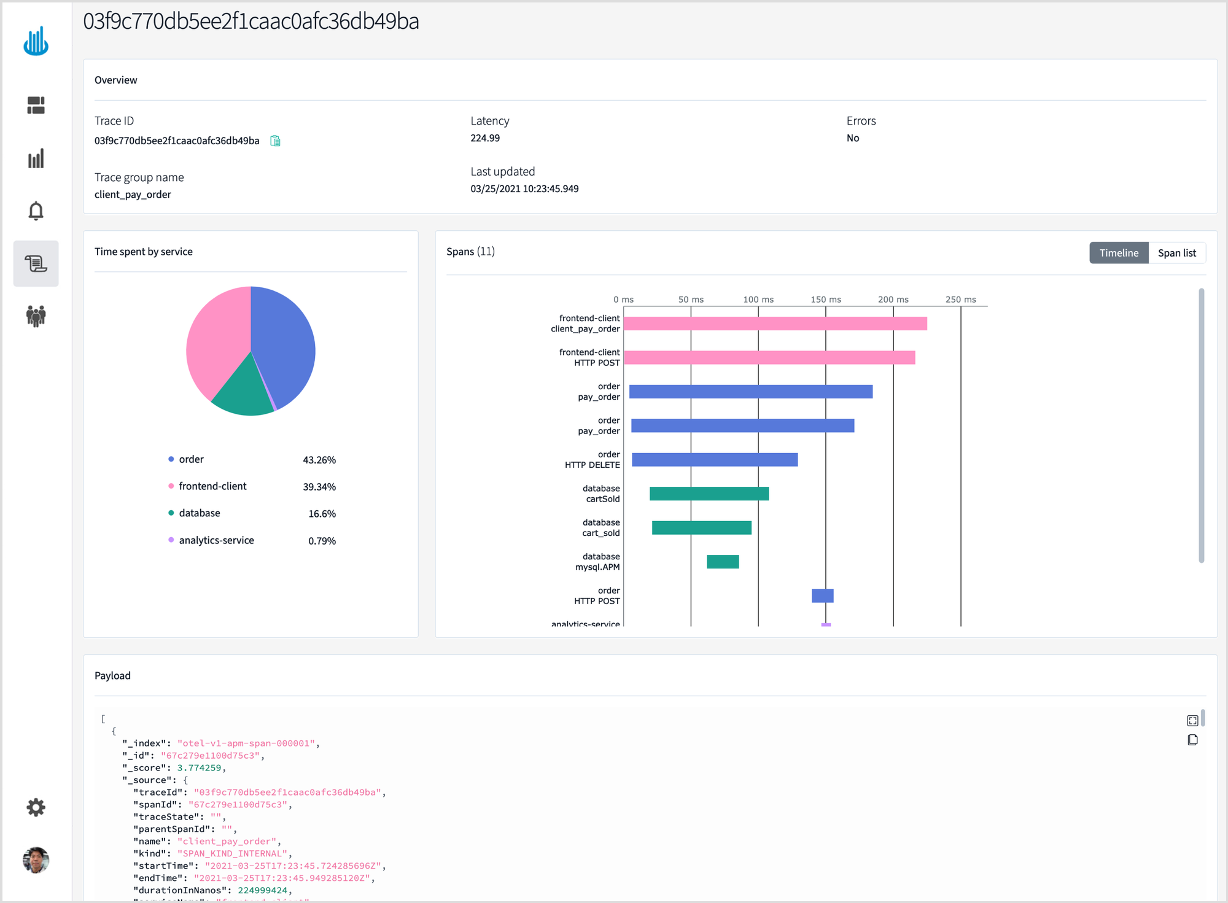1228x903 pixels.
Task: Click the Spans panel vertical scrollbar
Action: pyautogui.click(x=1201, y=425)
